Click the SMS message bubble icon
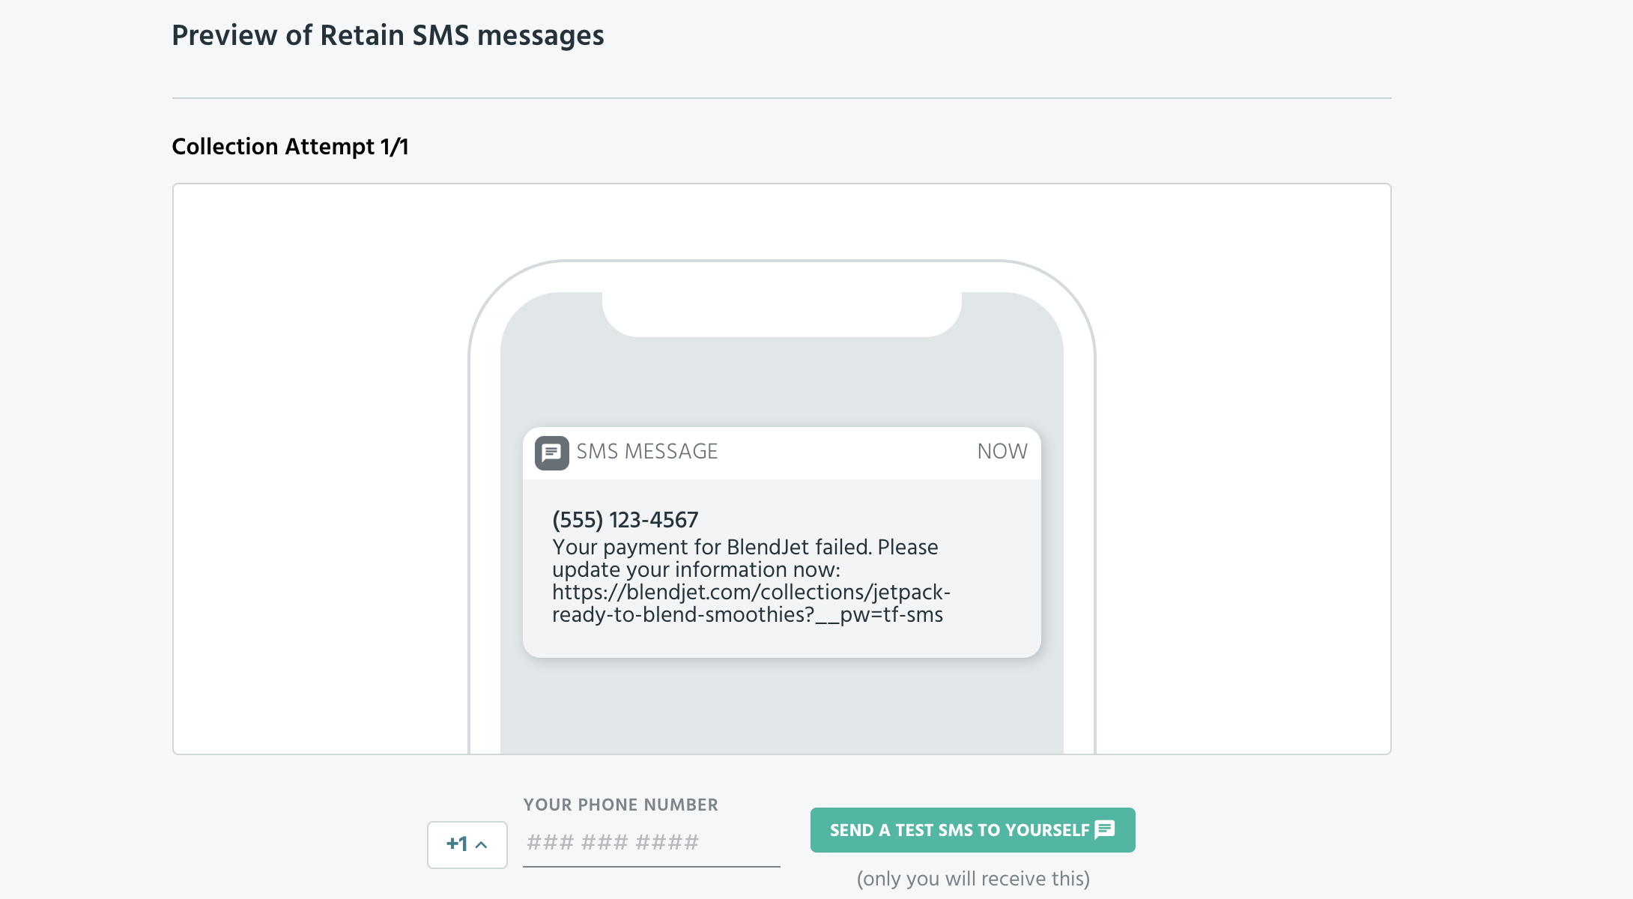 [551, 452]
